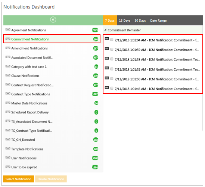Image resolution: width=205 pixels, height=187 pixels.
Task: Open the Contract Type Notifications category
Action: tap(31, 94)
